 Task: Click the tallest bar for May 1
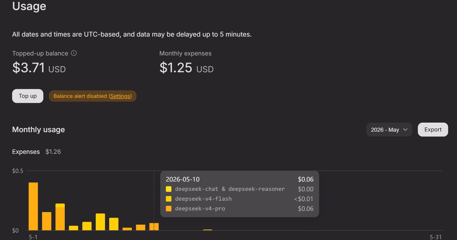pyautogui.click(x=33, y=206)
